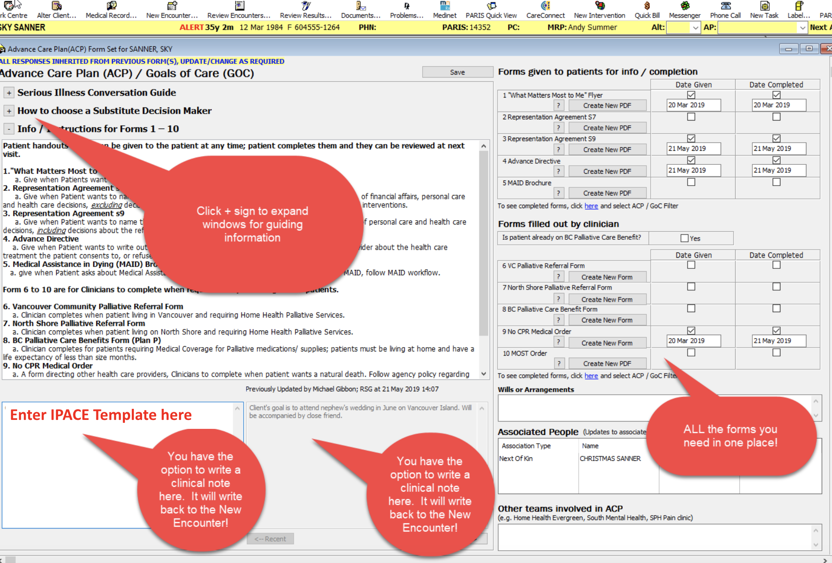Screen dimensions: 832x563
Task: Help button for What Matters Most flyer
Action: coord(558,105)
